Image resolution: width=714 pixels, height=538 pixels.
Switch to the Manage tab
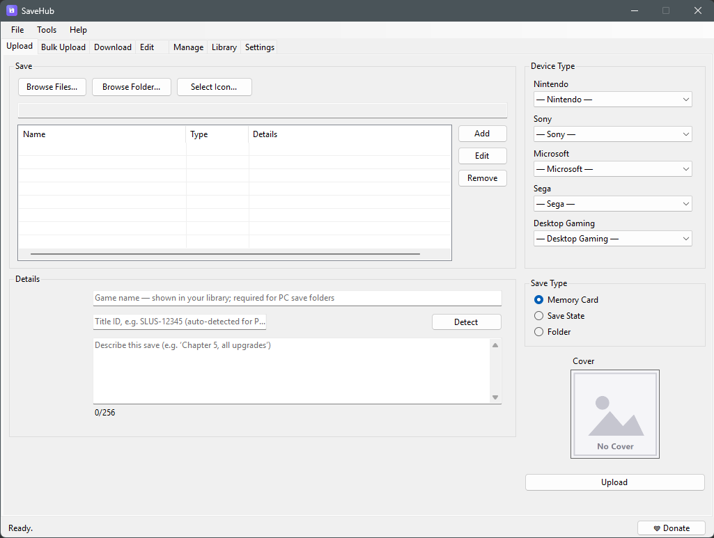188,47
